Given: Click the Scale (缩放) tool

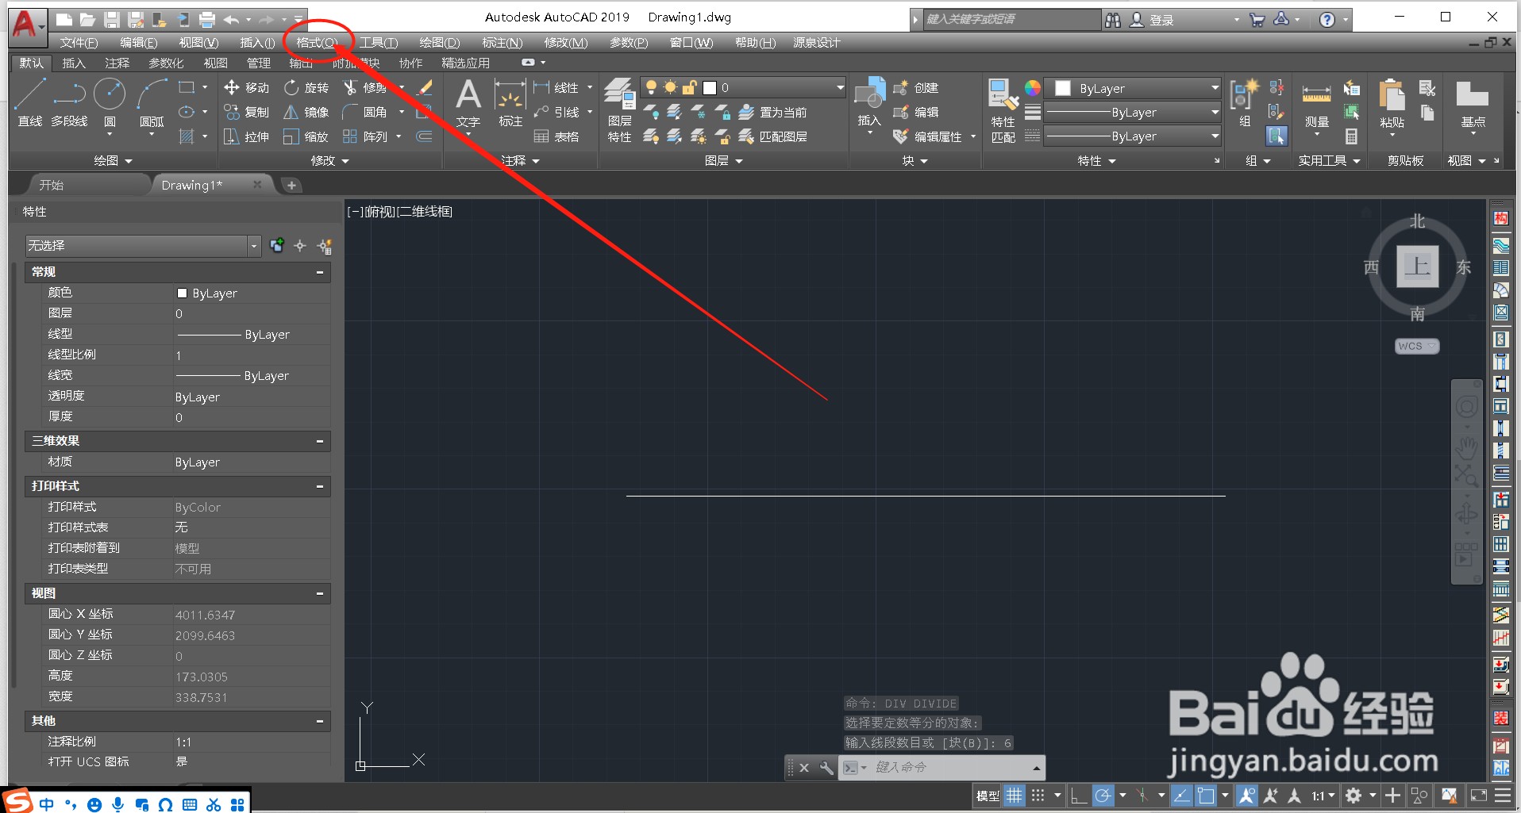Looking at the screenshot, I should point(306,136).
